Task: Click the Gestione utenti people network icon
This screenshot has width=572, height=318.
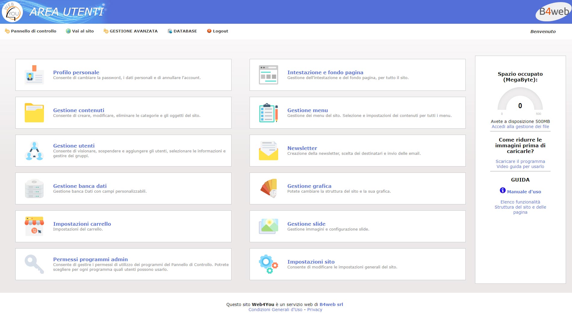Action: (x=34, y=151)
